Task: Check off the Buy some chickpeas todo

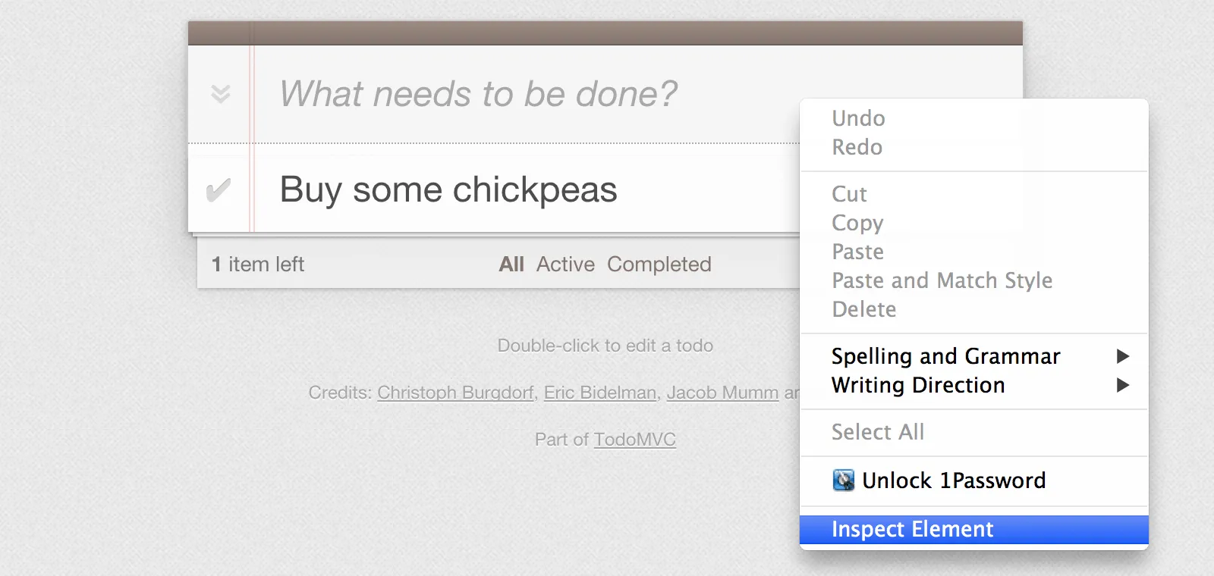Action: pos(219,190)
